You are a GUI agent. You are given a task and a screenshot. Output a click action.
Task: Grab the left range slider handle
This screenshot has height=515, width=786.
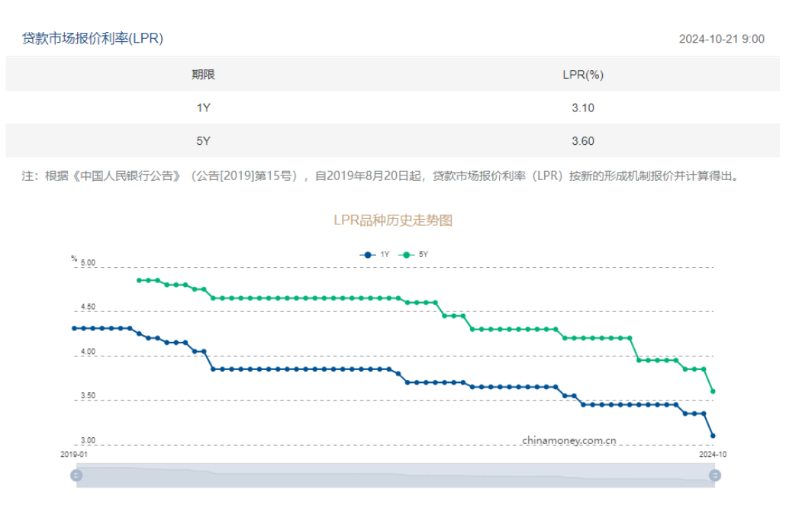(x=76, y=475)
